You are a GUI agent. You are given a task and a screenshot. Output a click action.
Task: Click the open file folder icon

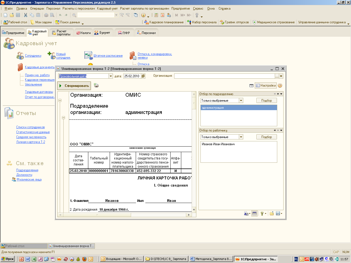(12, 15)
